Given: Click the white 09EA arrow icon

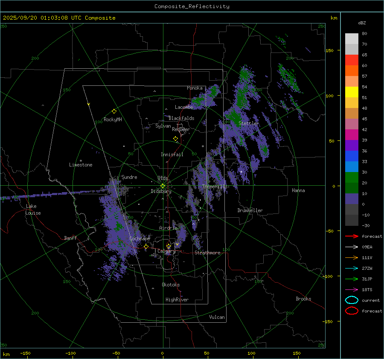Looking at the screenshot, I should coord(352,247).
